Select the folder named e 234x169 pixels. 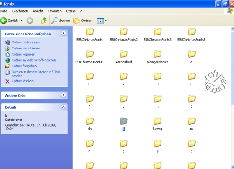191,79
